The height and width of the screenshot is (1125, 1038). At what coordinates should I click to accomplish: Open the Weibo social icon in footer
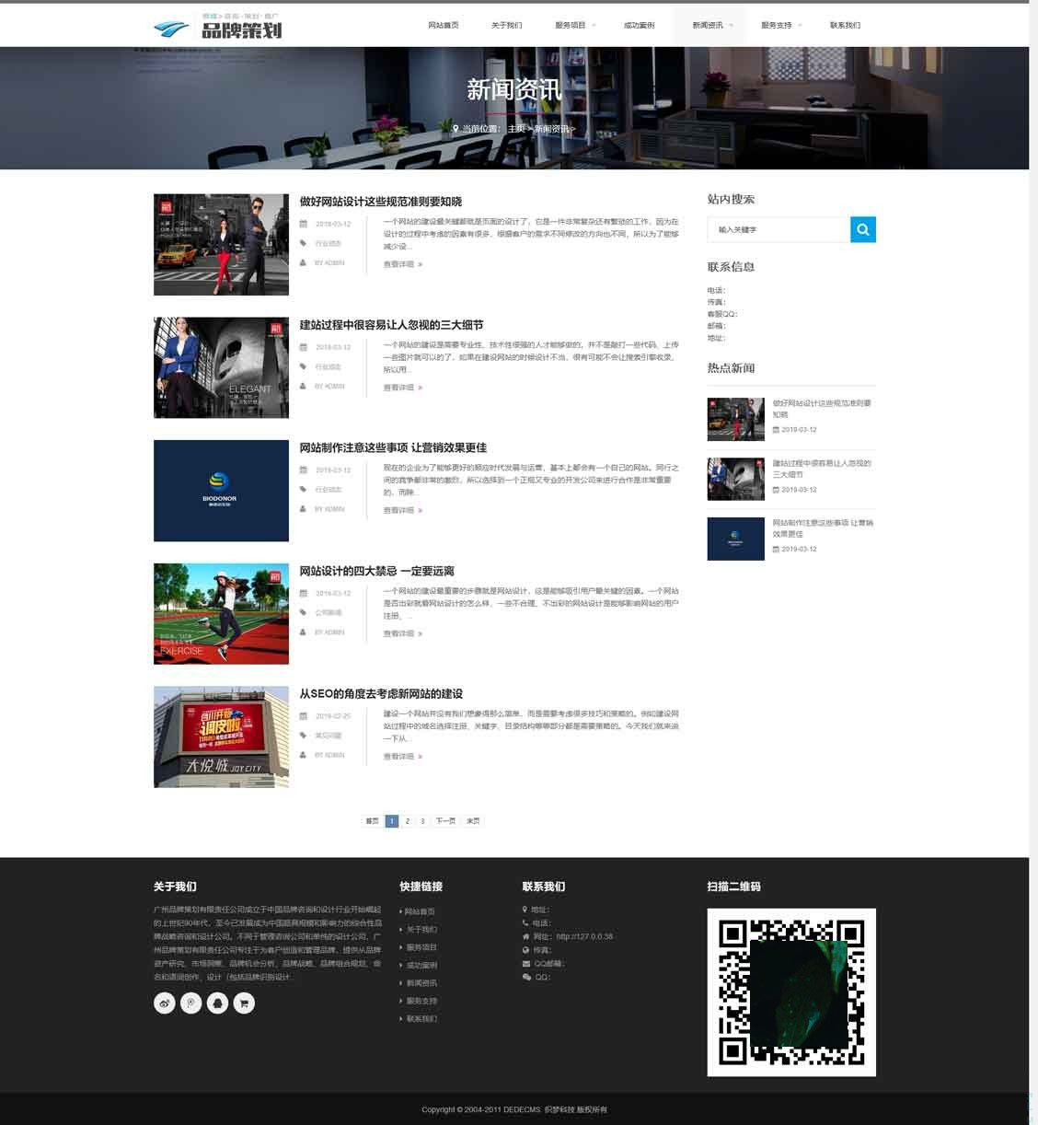[x=165, y=1003]
